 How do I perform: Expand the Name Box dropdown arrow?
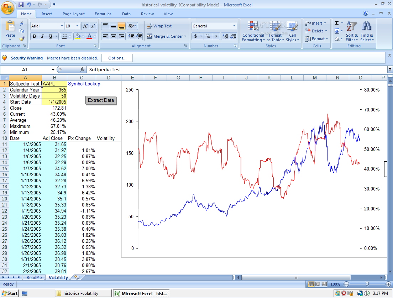53,70
